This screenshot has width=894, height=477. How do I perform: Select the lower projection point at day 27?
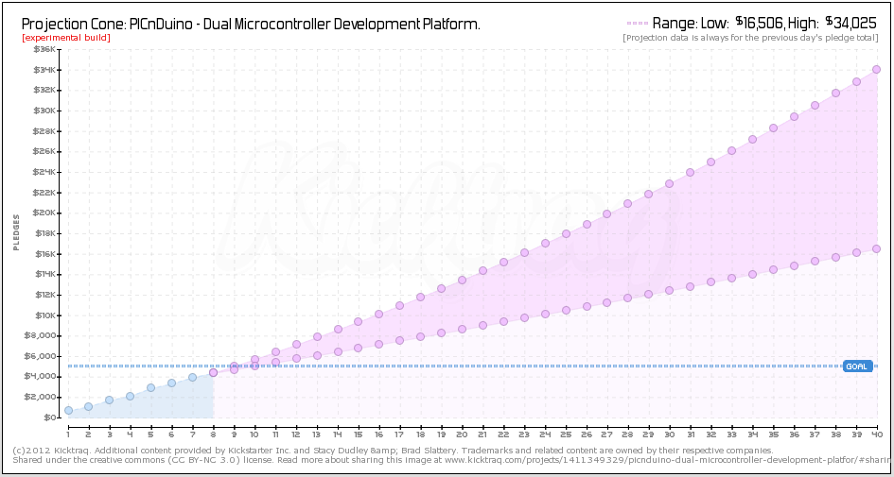(x=606, y=303)
